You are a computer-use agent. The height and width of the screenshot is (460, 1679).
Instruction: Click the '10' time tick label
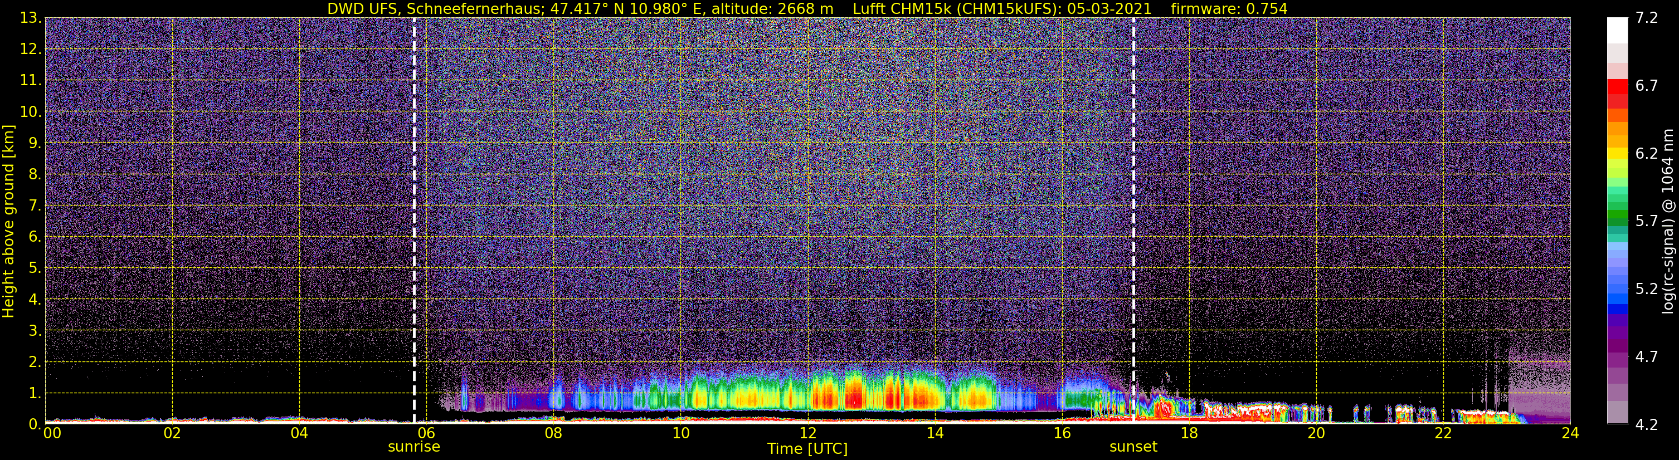click(x=680, y=433)
